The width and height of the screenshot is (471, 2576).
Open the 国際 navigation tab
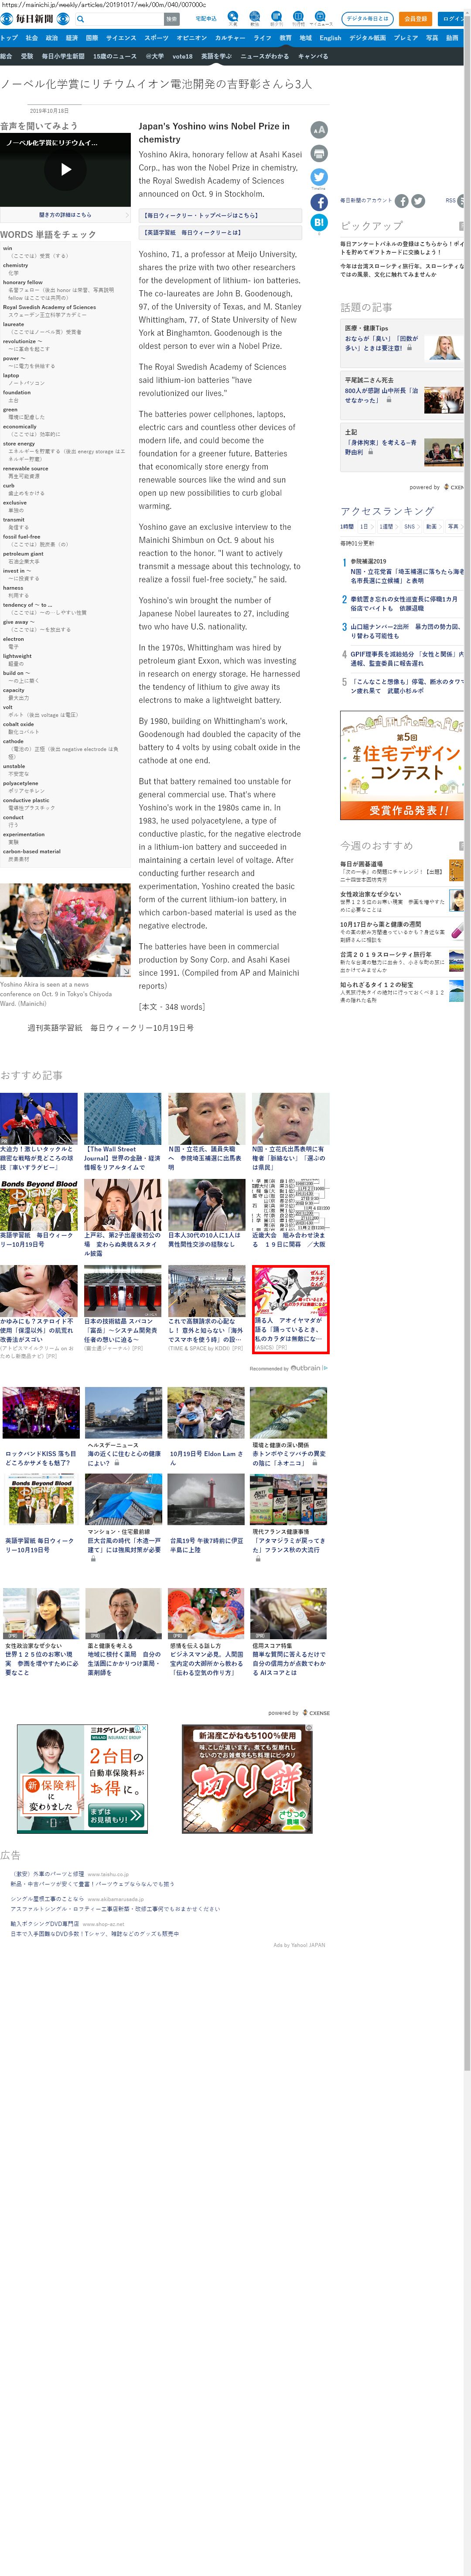tap(92, 38)
